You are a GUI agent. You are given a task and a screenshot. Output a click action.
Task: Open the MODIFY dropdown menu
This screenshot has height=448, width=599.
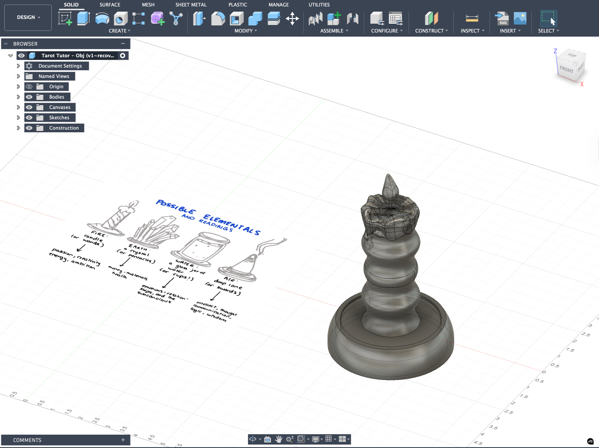point(246,31)
